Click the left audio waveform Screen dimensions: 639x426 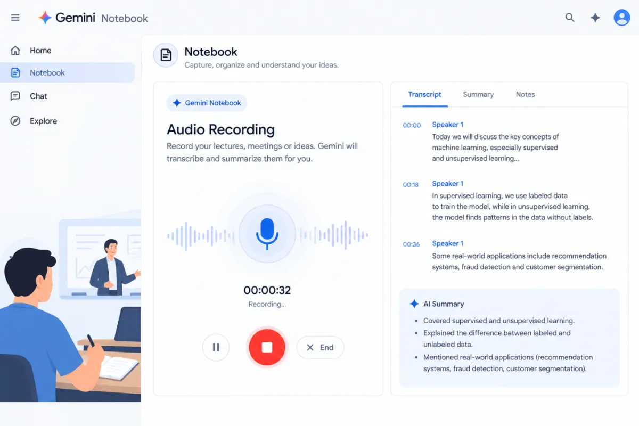pyautogui.click(x=200, y=235)
